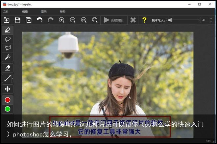Redo the last undone action
The width and height of the screenshot is (217, 144).
(51, 20)
